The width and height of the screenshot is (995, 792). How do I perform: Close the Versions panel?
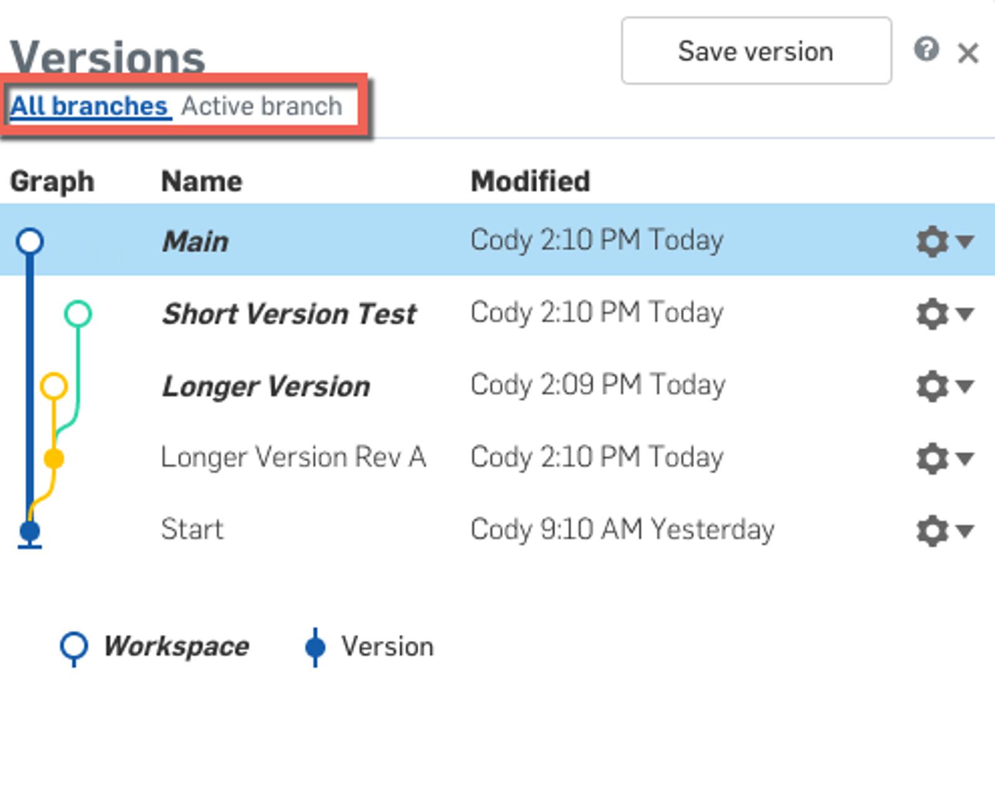point(968,53)
